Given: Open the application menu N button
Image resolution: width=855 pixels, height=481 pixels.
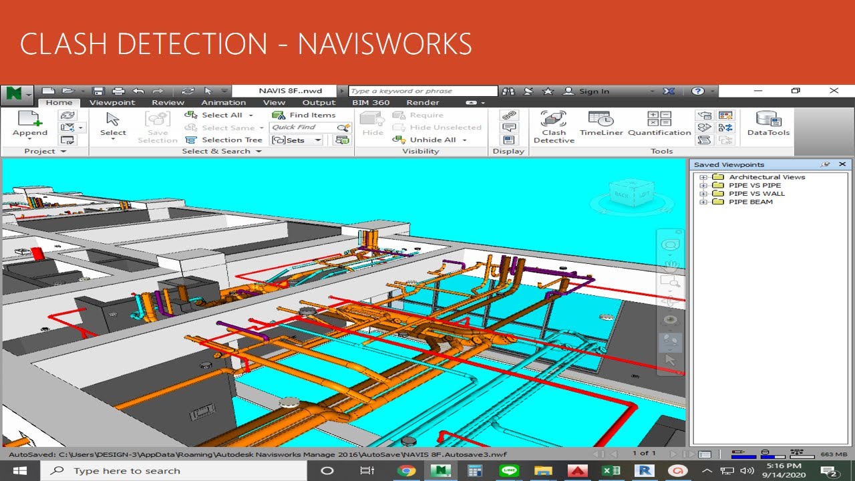Looking at the screenshot, I should pyautogui.click(x=17, y=94).
